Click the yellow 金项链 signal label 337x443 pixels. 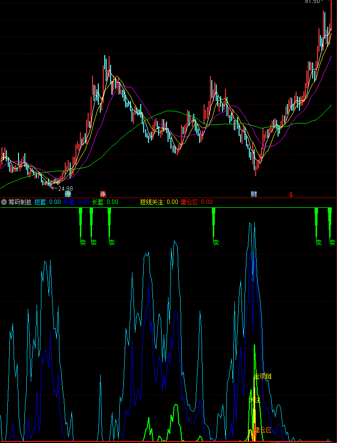[x=263, y=376]
